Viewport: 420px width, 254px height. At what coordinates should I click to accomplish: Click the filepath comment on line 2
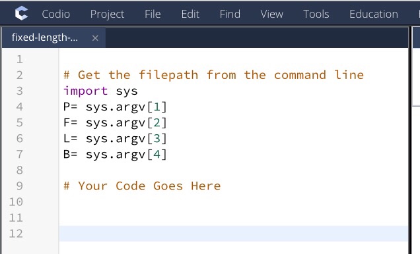pyautogui.click(x=213, y=75)
